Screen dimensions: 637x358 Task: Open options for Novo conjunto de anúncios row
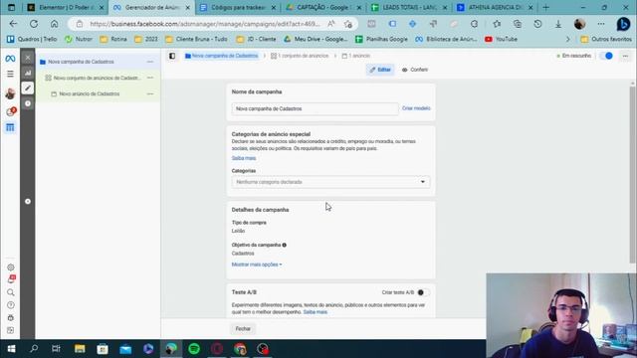150,78
